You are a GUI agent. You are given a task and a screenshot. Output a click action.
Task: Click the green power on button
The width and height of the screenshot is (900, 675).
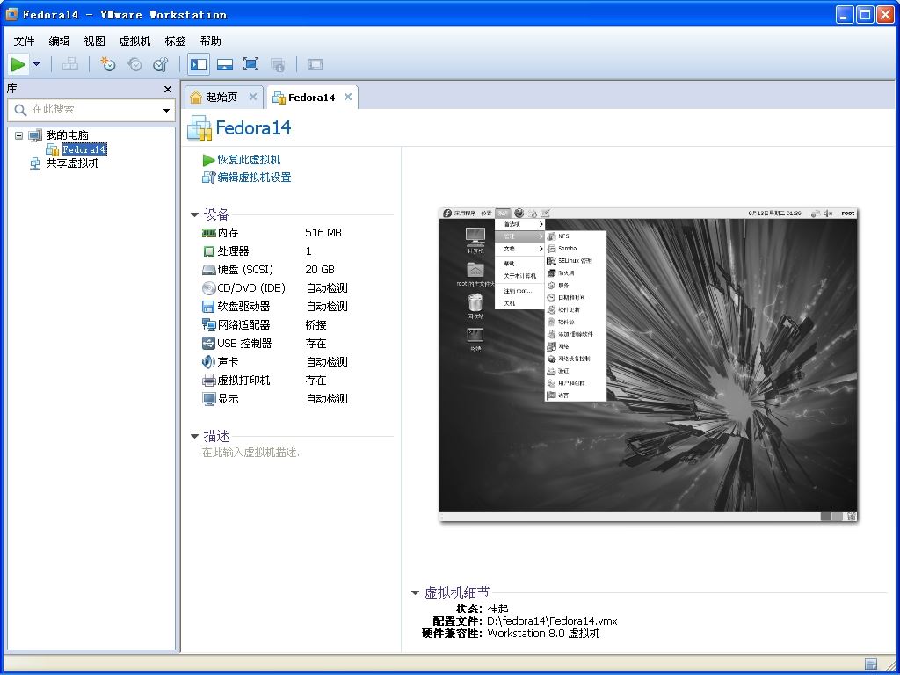click(18, 64)
